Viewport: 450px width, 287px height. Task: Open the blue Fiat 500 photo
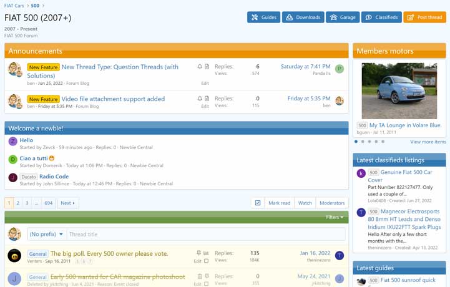click(399, 90)
